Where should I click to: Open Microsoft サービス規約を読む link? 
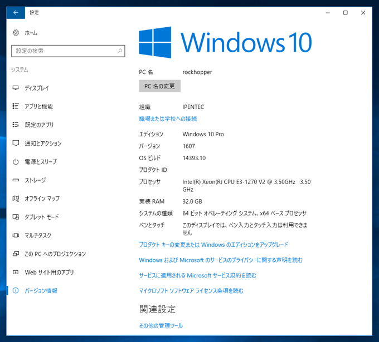pyautogui.click(x=197, y=275)
